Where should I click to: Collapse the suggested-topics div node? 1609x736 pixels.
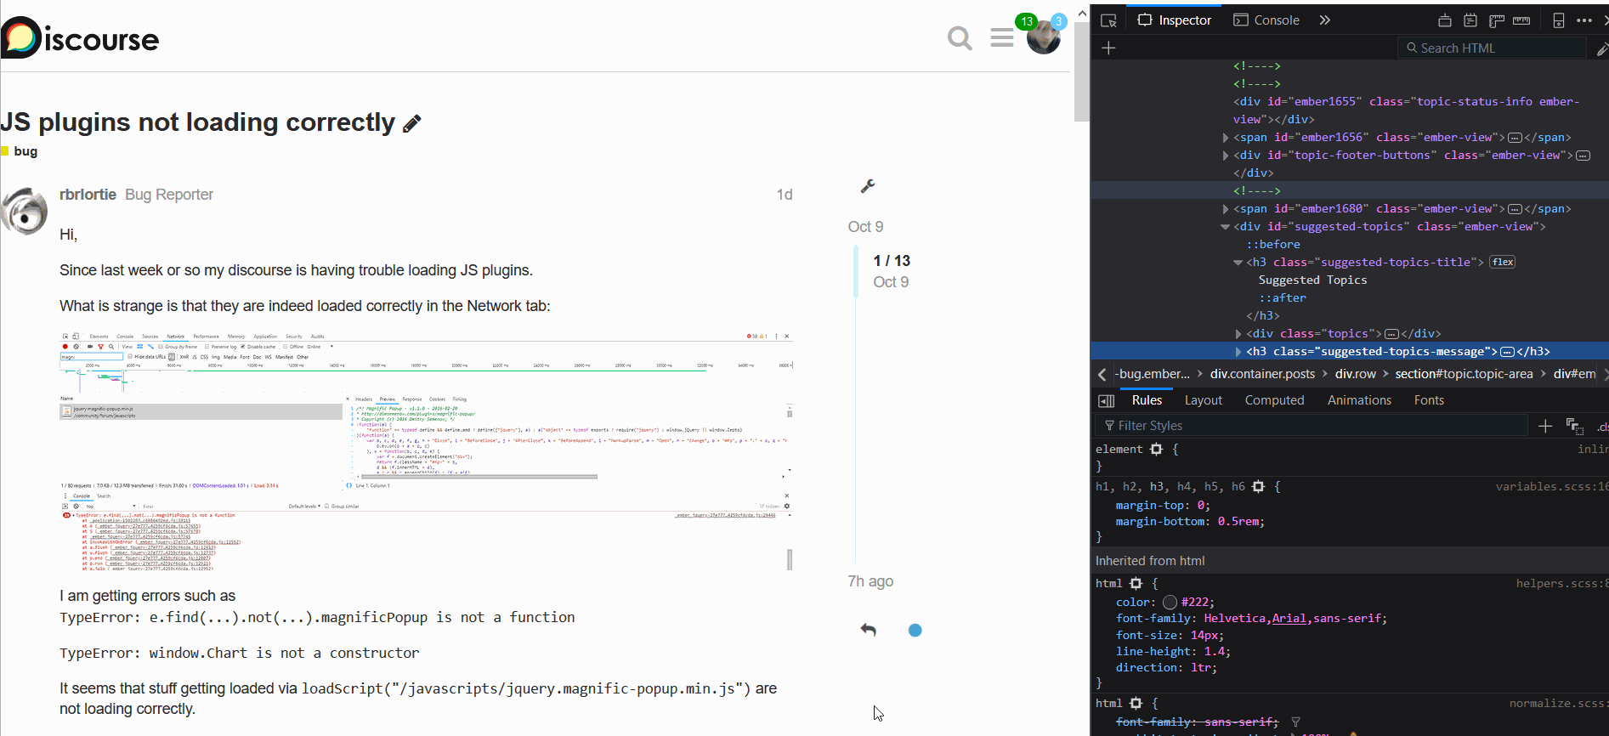tap(1225, 227)
